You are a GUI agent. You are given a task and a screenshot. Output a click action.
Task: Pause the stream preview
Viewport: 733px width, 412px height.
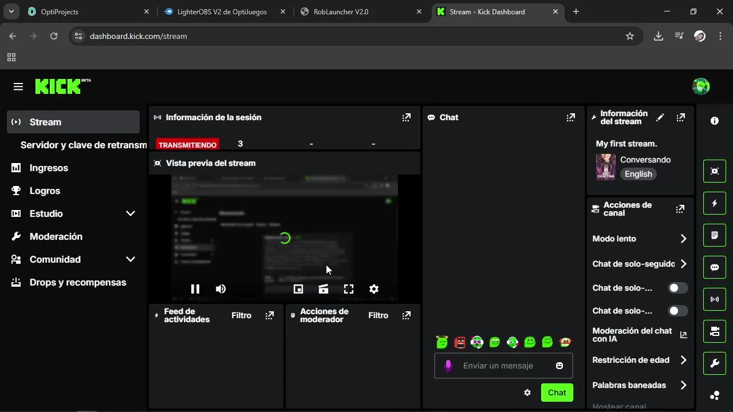pyautogui.click(x=195, y=289)
